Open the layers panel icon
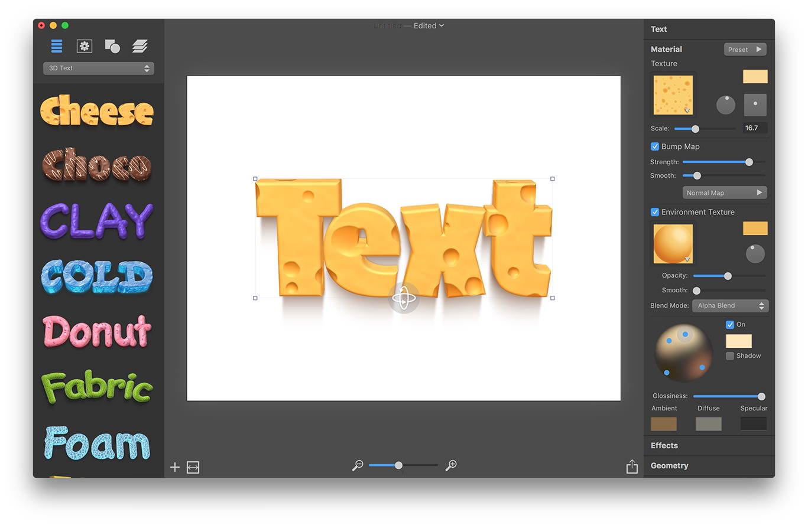Image resolution: width=808 pixels, height=525 pixels. [140, 45]
